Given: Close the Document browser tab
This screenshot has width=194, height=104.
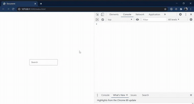Looking at the screenshot, I should click(35, 4).
